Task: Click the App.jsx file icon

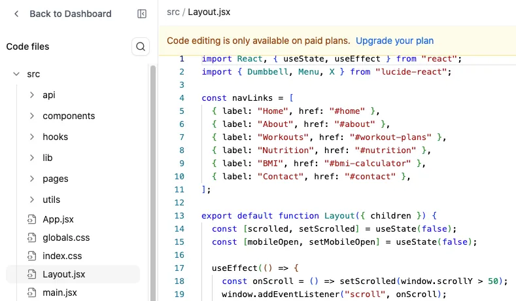Action: [x=31, y=221]
